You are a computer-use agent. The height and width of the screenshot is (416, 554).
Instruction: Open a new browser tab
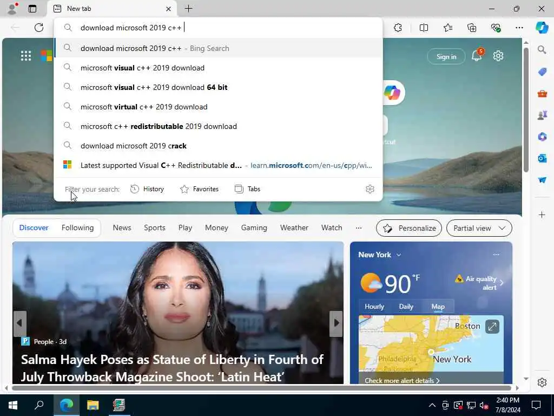click(189, 9)
